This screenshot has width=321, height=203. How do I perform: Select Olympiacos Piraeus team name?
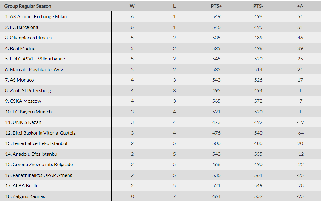click(30, 38)
